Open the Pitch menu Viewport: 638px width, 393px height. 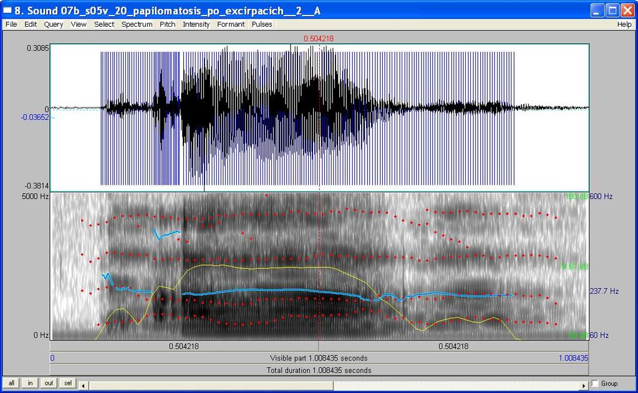coord(167,24)
